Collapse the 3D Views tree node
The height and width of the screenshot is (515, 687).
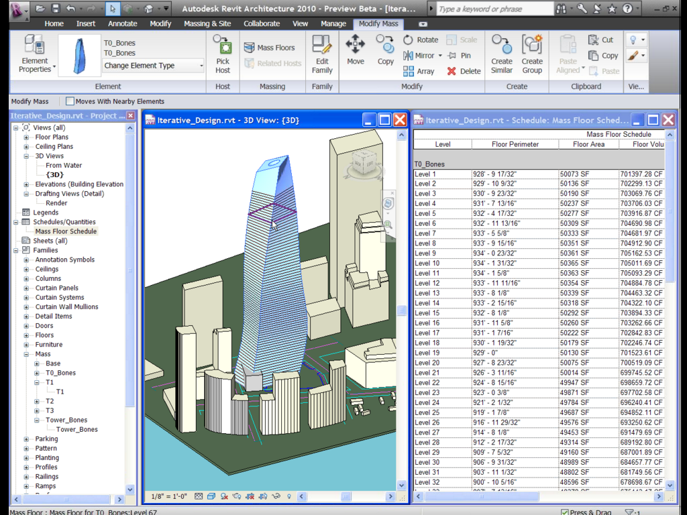tap(26, 156)
